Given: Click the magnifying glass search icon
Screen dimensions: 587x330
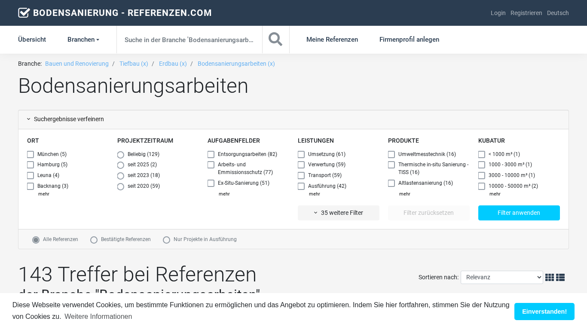Looking at the screenshot, I should coord(275,40).
